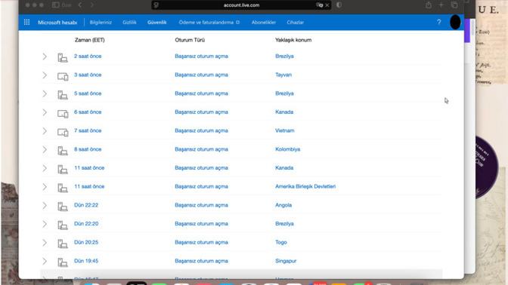The height and width of the screenshot is (285, 508).
Task: Expand the 7 saat önce Vietnam entry
Action: [45, 131]
